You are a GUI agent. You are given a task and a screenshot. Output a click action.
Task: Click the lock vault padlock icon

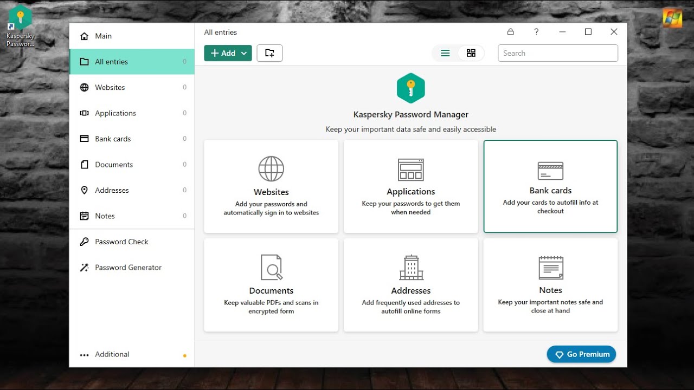tap(510, 32)
